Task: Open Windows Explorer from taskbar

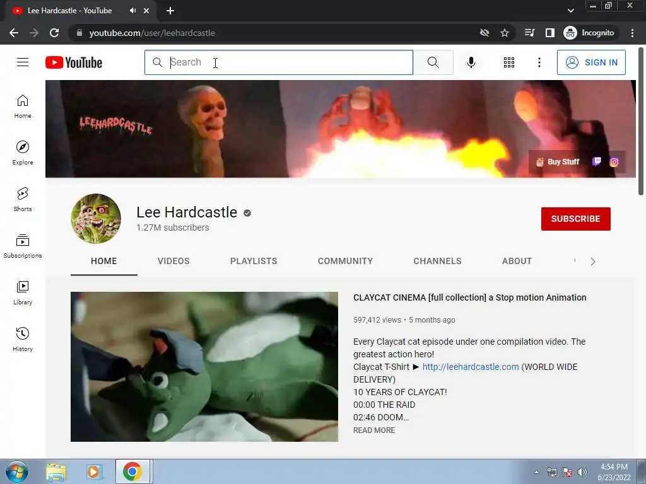Action: [x=56, y=471]
